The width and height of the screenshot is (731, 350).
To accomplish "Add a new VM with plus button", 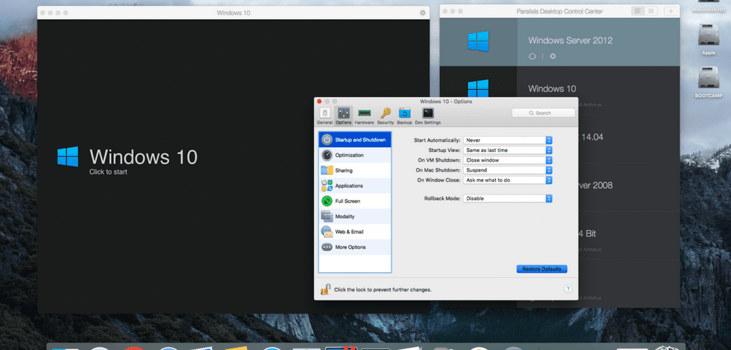I will pyautogui.click(x=671, y=11).
